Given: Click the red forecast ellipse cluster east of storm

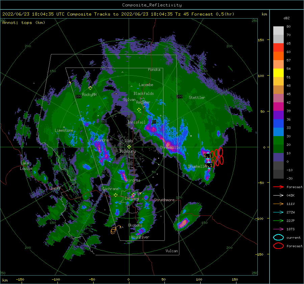Looking at the screenshot, I should (217, 157).
